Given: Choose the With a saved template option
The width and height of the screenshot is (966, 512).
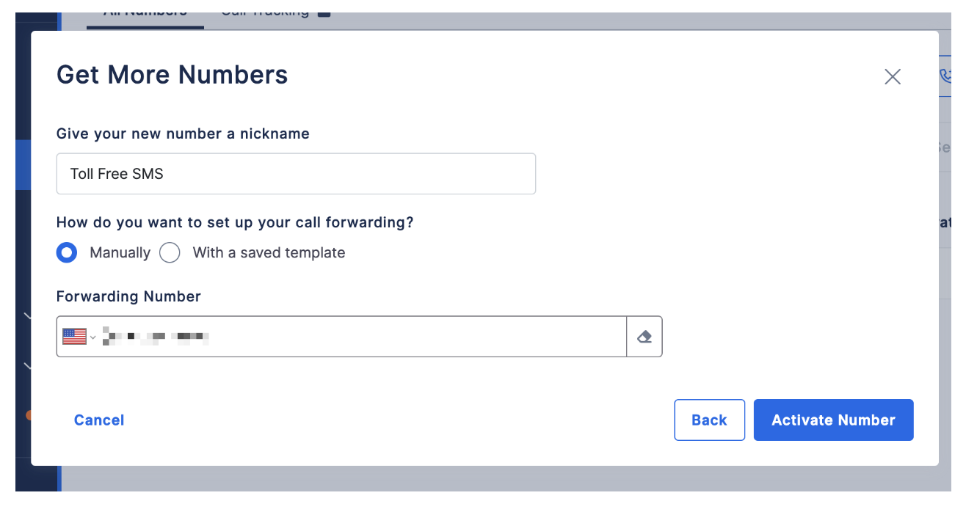Looking at the screenshot, I should pos(170,252).
